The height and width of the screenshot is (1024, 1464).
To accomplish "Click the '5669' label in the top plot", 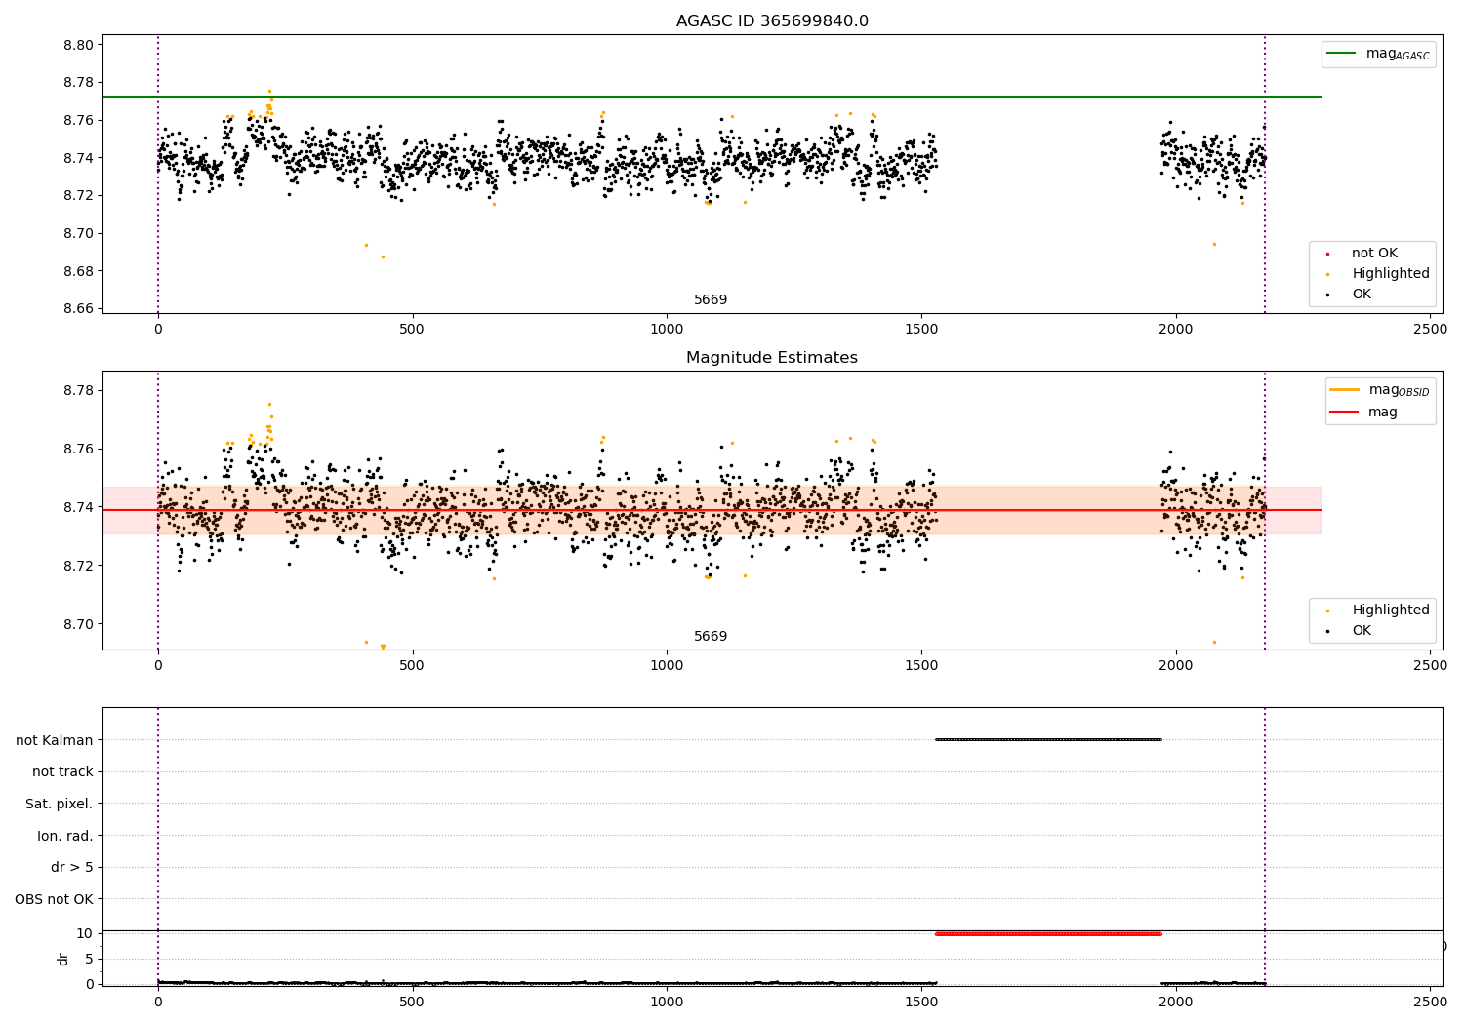I will (711, 300).
